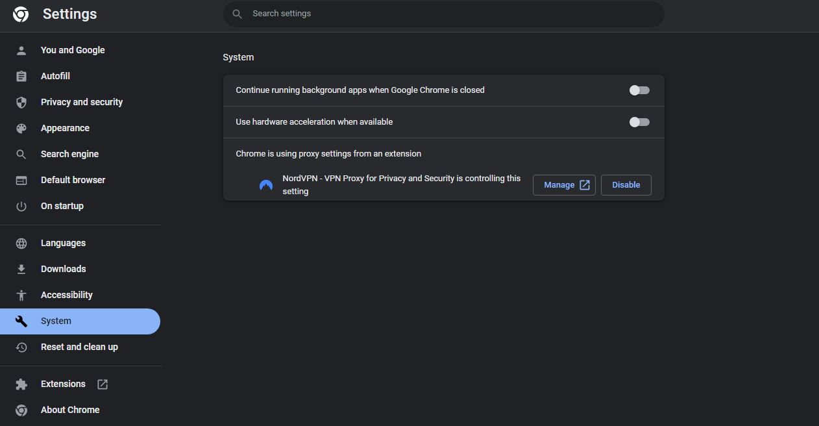Disable the NordVPN proxy extension

click(x=625, y=184)
